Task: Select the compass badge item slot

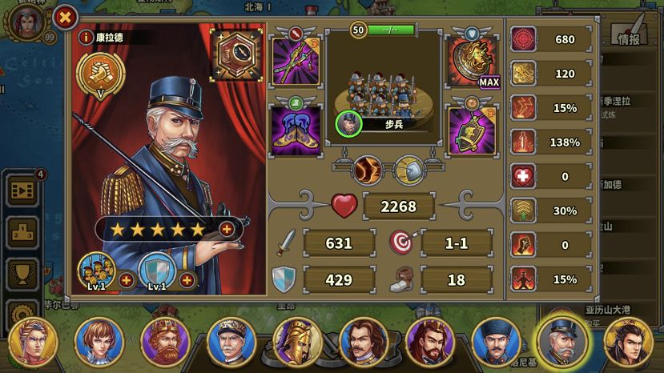Action: coord(236,55)
